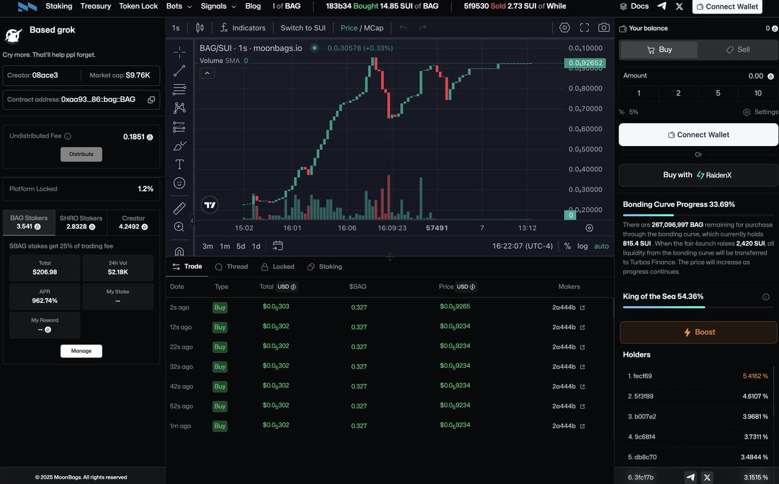Redo the chart action
The width and height of the screenshot is (779, 484).
coord(423,28)
